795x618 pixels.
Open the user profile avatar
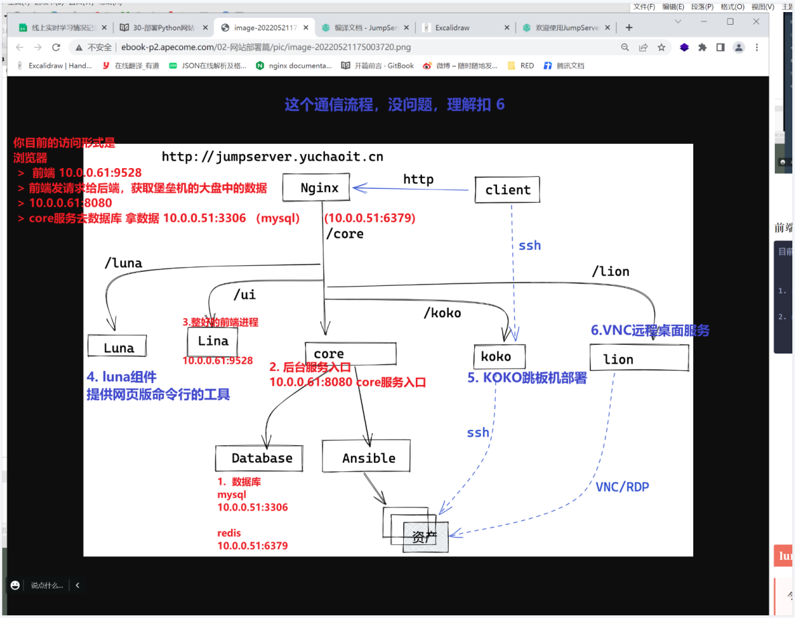739,47
